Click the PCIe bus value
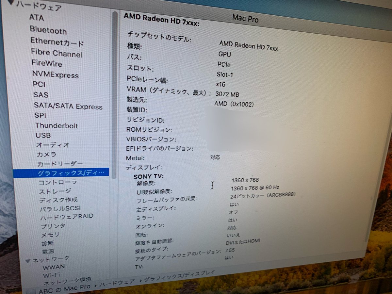The width and height of the screenshot is (392, 294). pos(224,64)
